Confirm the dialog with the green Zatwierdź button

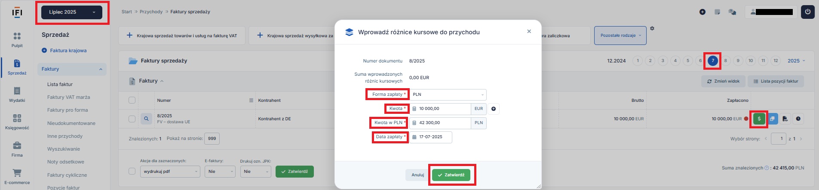pyautogui.click(x=451, y=175)
